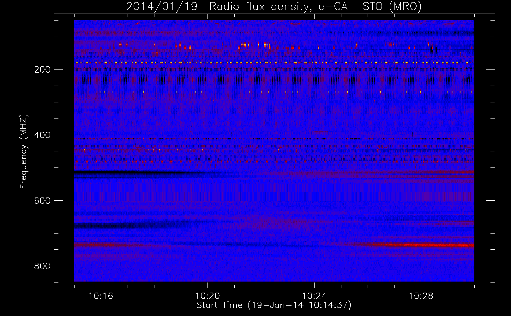
Task: Click the 10:16 time tick label
Action: point(101,296)
